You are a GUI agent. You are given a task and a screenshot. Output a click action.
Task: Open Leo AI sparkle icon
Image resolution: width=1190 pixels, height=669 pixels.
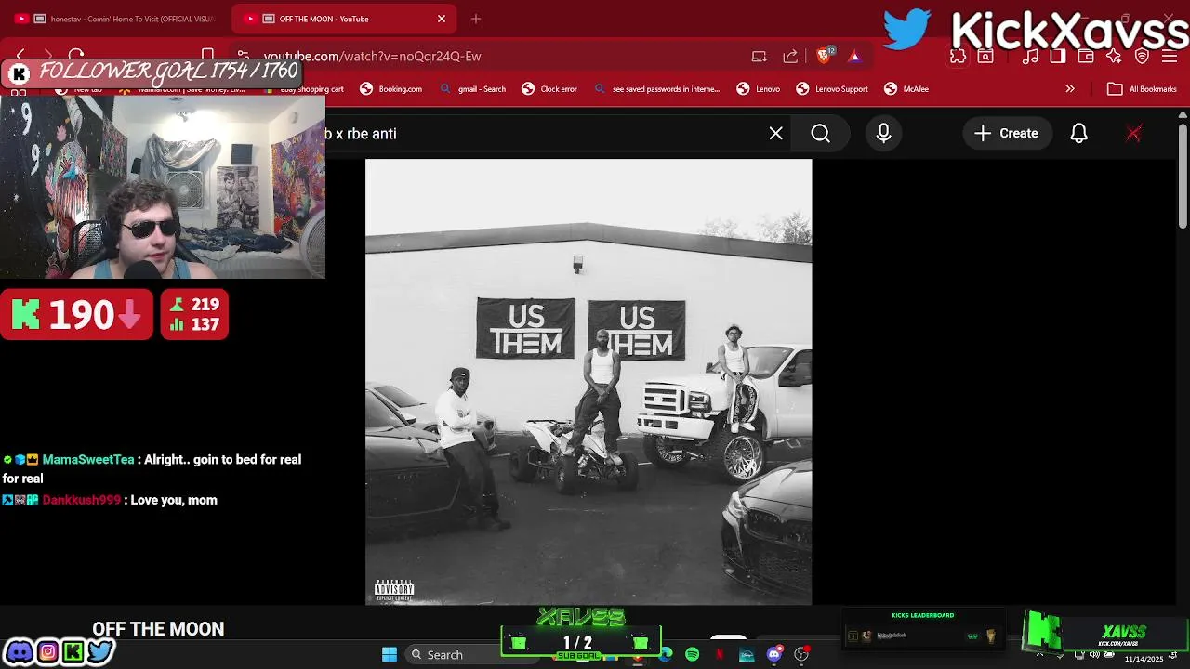tap(1114, 57)
